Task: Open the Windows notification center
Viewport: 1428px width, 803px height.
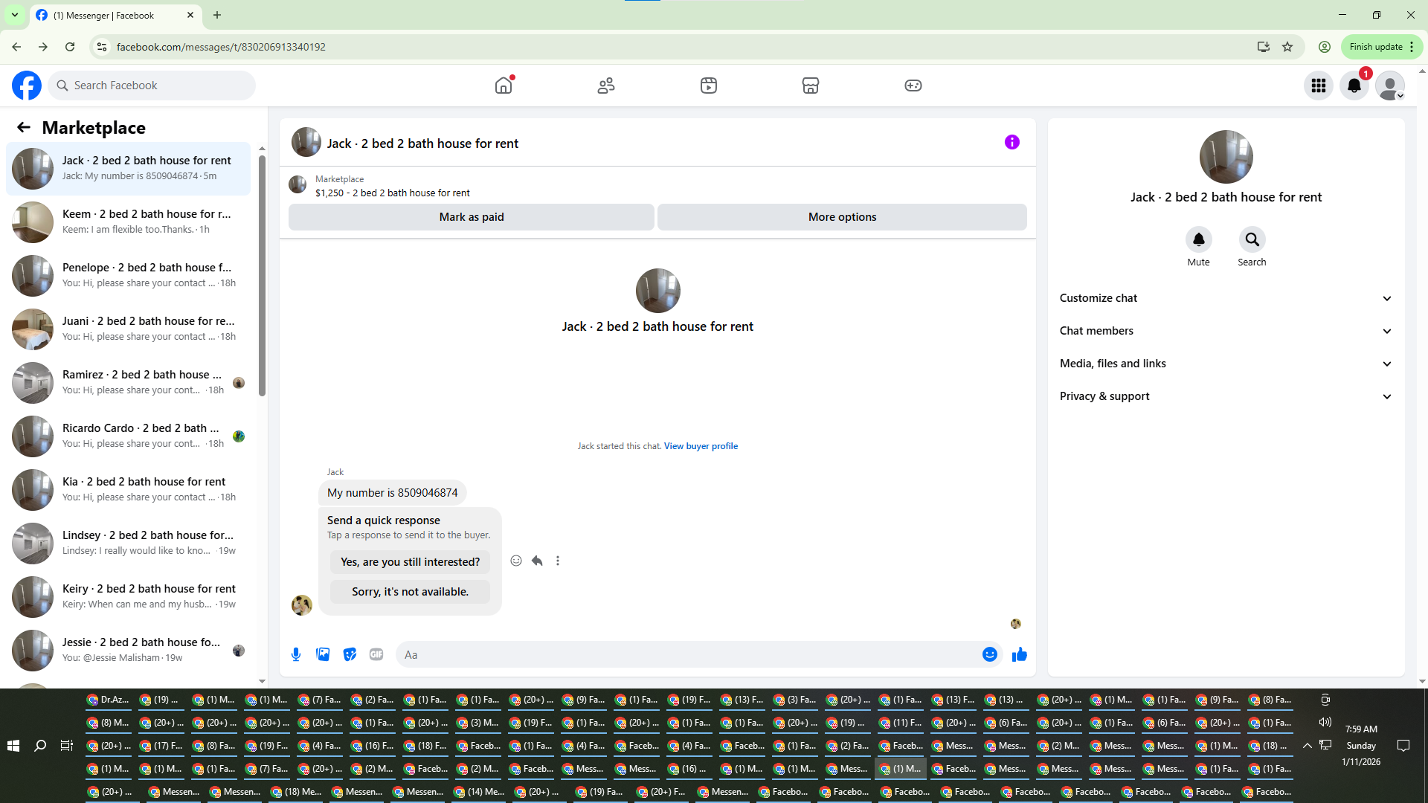Action: click(x=1403, y=745)
